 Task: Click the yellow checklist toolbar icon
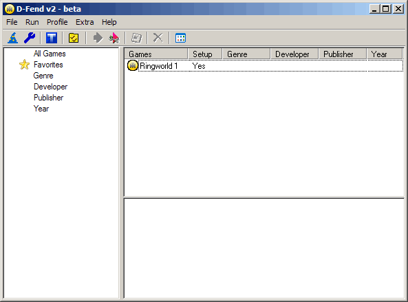pyautogui.click(x=74, y=38)
